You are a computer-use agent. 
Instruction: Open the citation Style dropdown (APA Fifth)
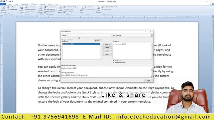pos(53,9)
